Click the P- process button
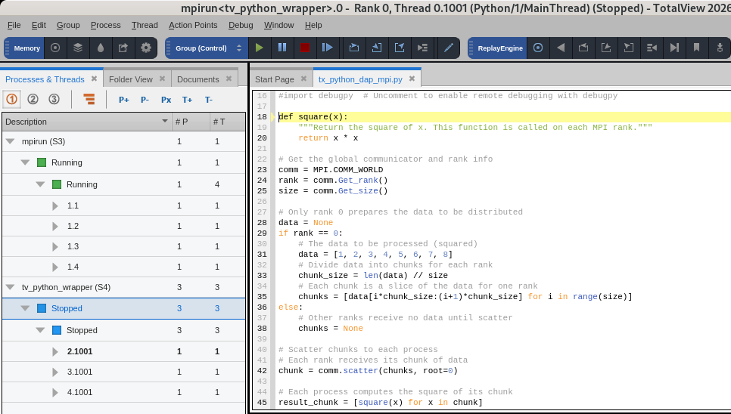The width and height of the screenshot is (731, 414). [145, 100]
